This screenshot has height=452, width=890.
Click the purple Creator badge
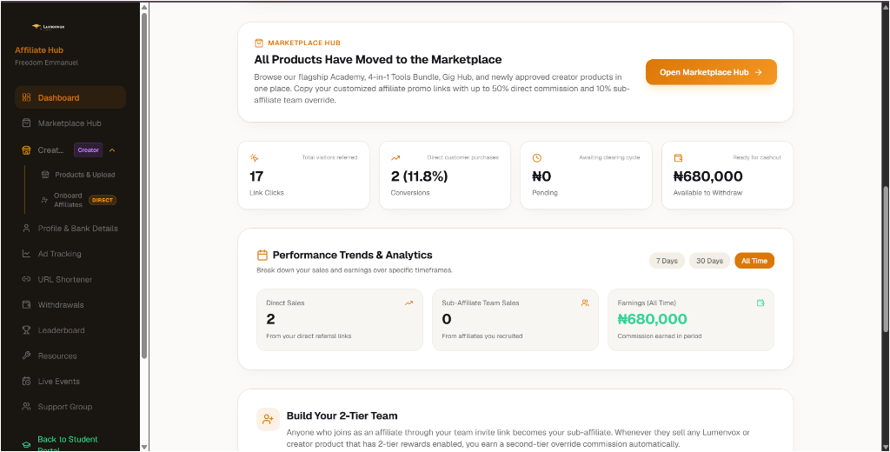[88, 150]
